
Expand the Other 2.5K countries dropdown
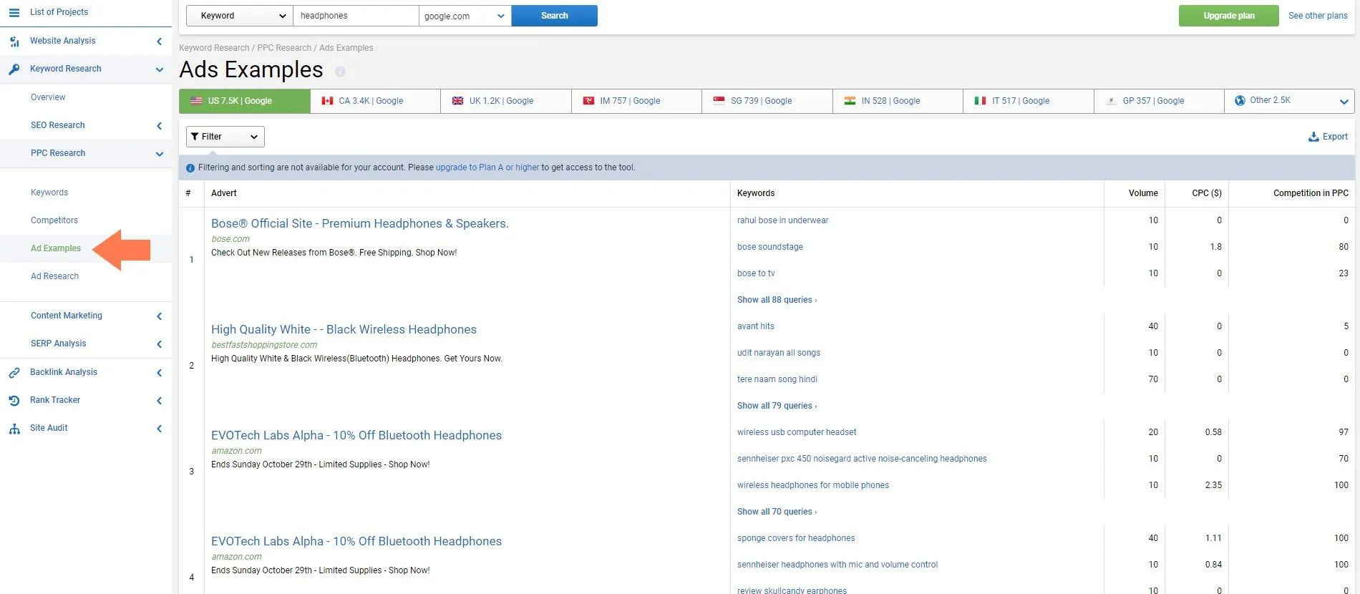1289,101
